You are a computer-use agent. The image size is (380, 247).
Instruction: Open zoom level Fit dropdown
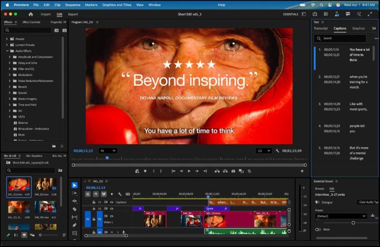click(108, 151)
